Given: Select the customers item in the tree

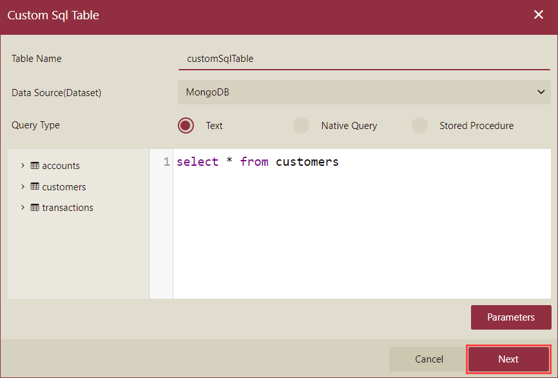Looking at the screenshot, I should [64, 187].
